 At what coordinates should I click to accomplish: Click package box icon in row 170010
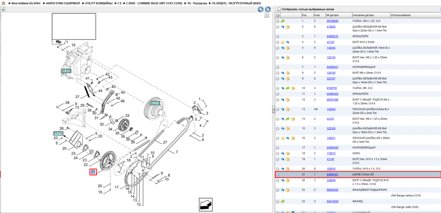(288, 154)
